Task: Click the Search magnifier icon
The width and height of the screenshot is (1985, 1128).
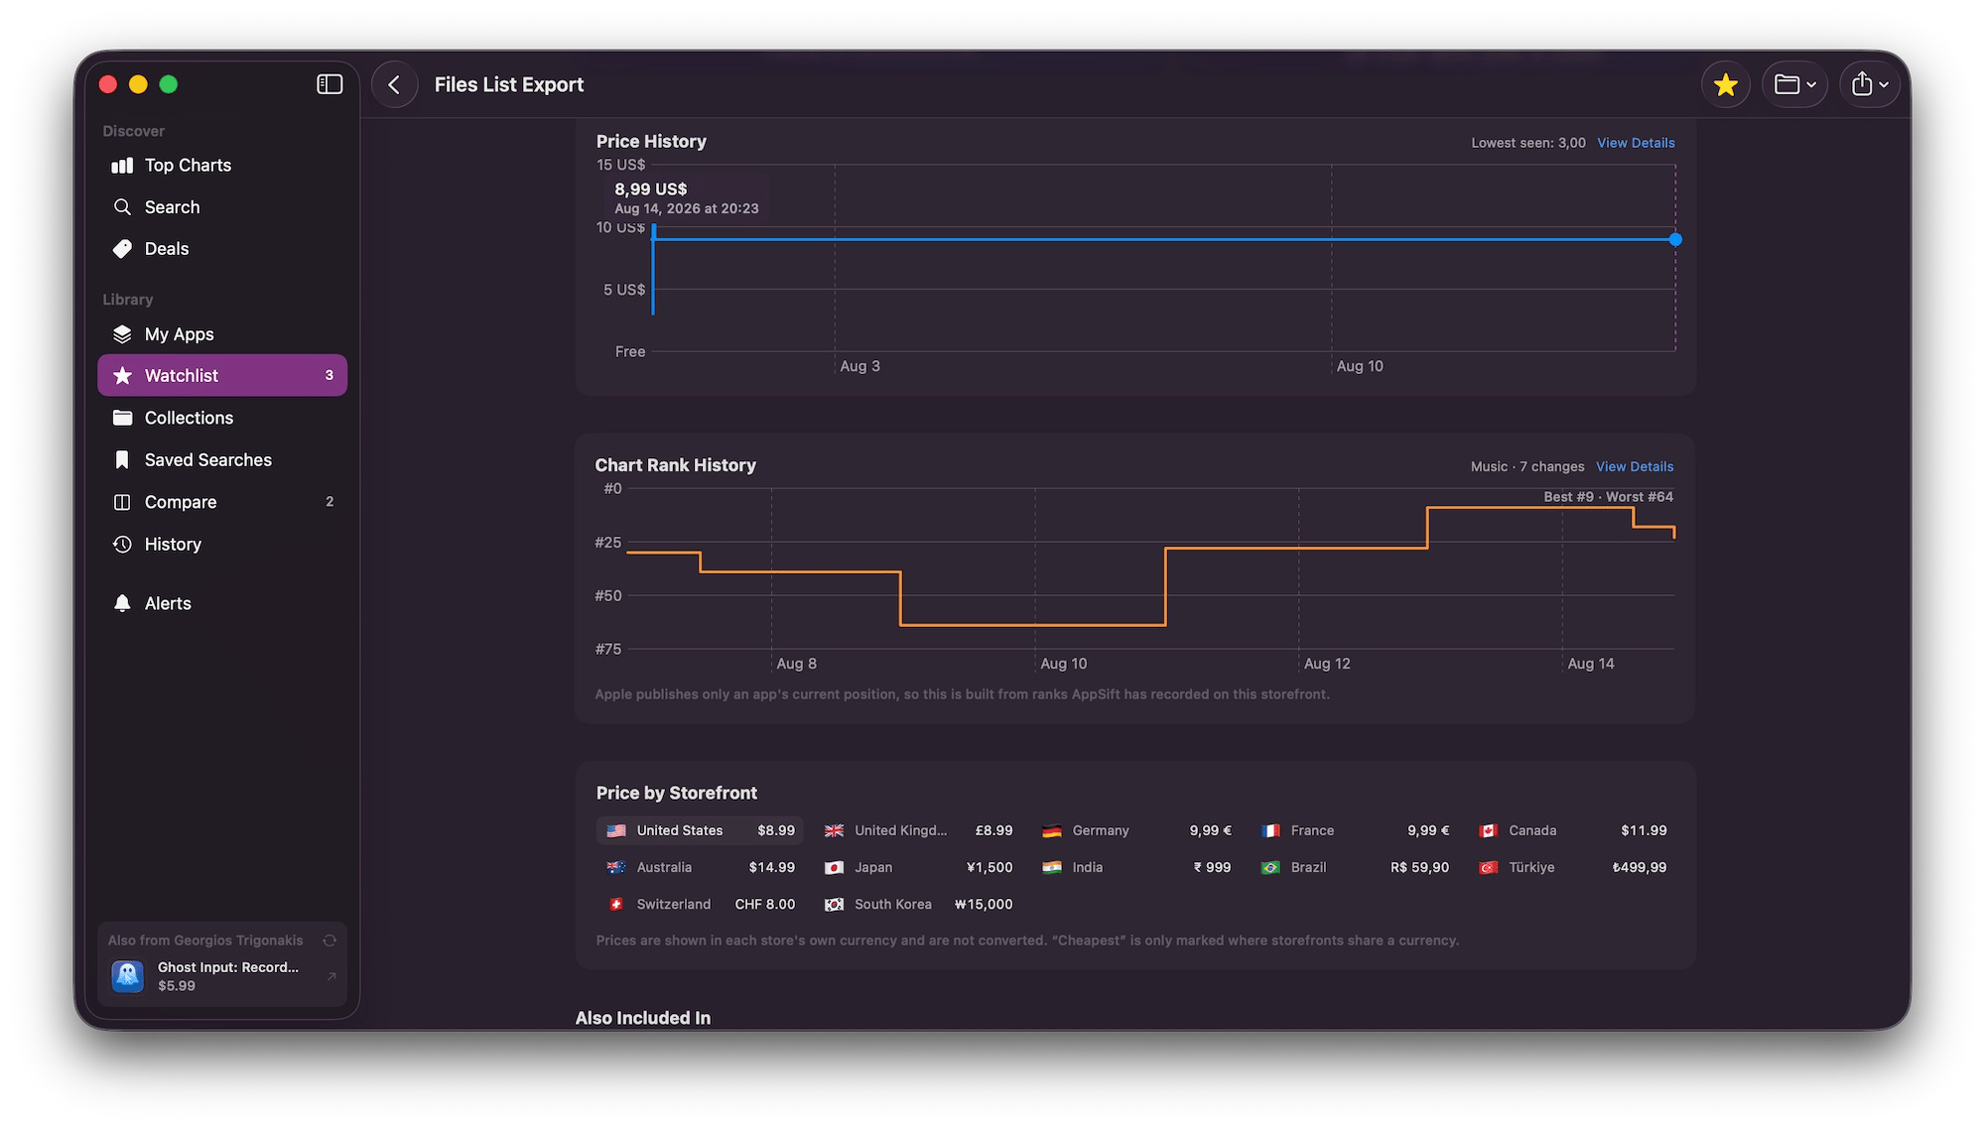Action: [x=122, y=207]
